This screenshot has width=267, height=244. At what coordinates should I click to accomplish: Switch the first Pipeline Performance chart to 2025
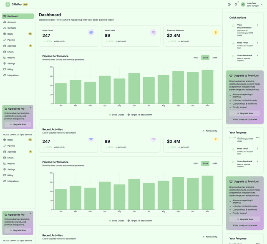click(214, 58)
